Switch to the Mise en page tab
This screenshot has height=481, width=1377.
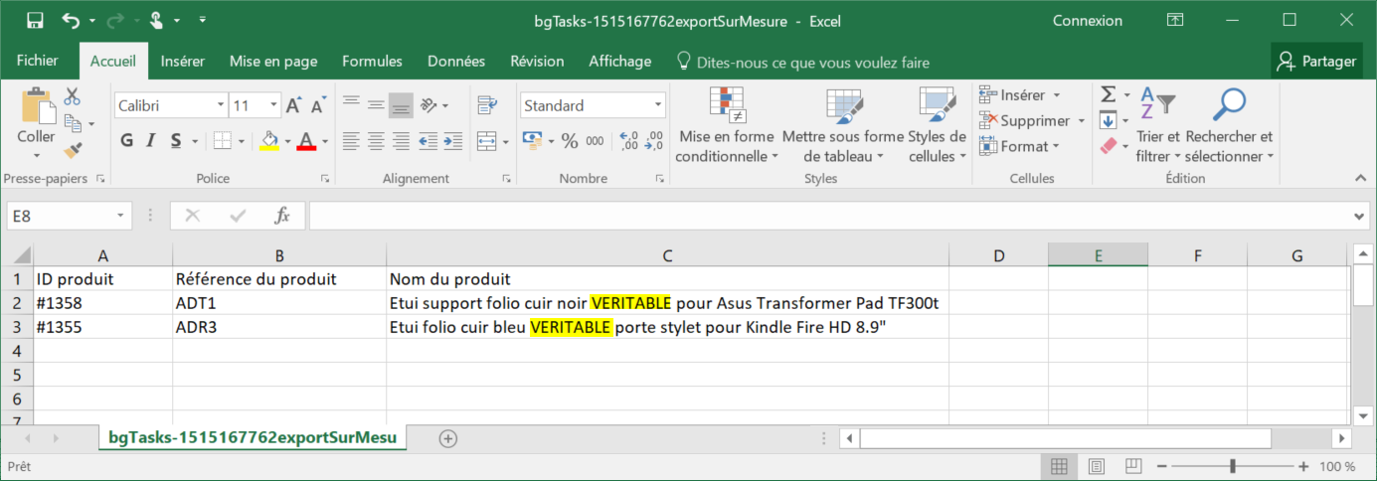[273, 61]
